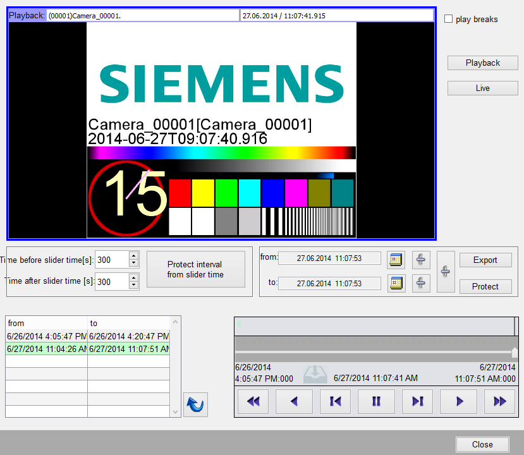This screenshot has height=455, width=524.
Task: Switch to Live view
Action: 482,88
